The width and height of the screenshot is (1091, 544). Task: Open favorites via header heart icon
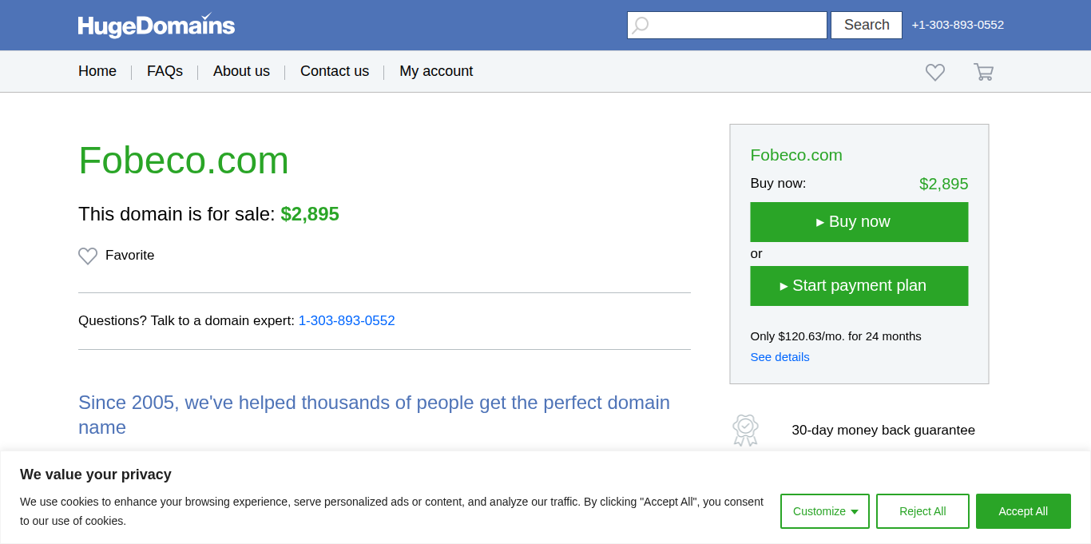(935, 72)
